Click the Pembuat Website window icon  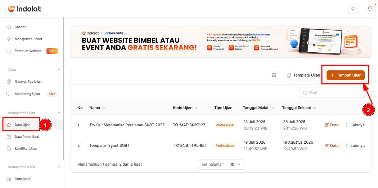tap(9, 51)
